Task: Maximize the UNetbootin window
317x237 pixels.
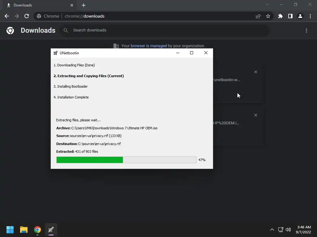Action: coord(192,53)
